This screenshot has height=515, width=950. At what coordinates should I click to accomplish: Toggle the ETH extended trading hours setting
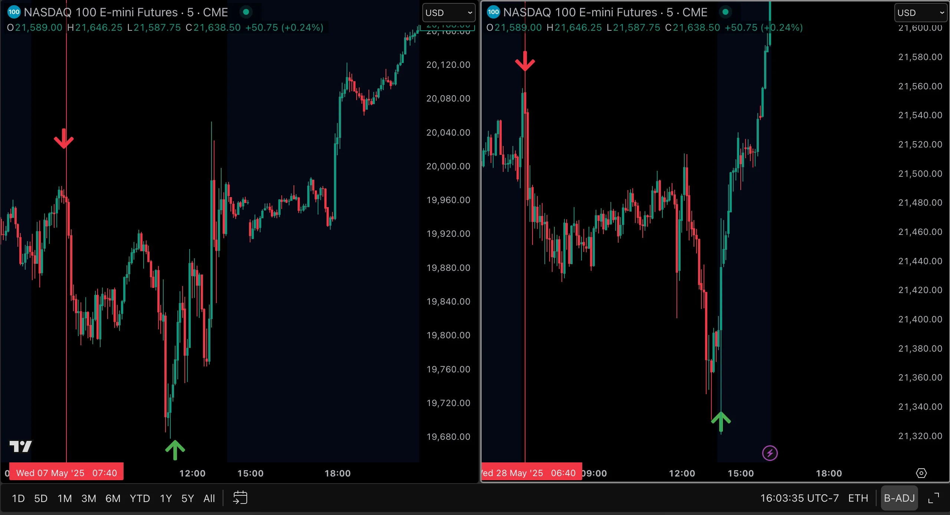(858, 498)
